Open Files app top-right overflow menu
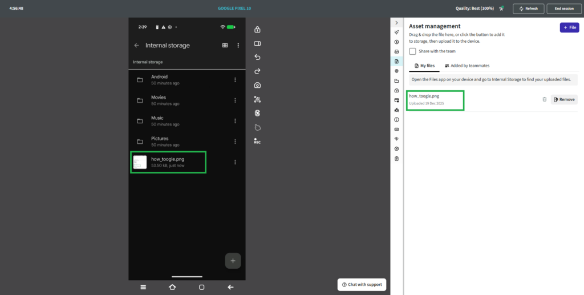This screenshot has height=295, width=584. (x=238, y=46)
